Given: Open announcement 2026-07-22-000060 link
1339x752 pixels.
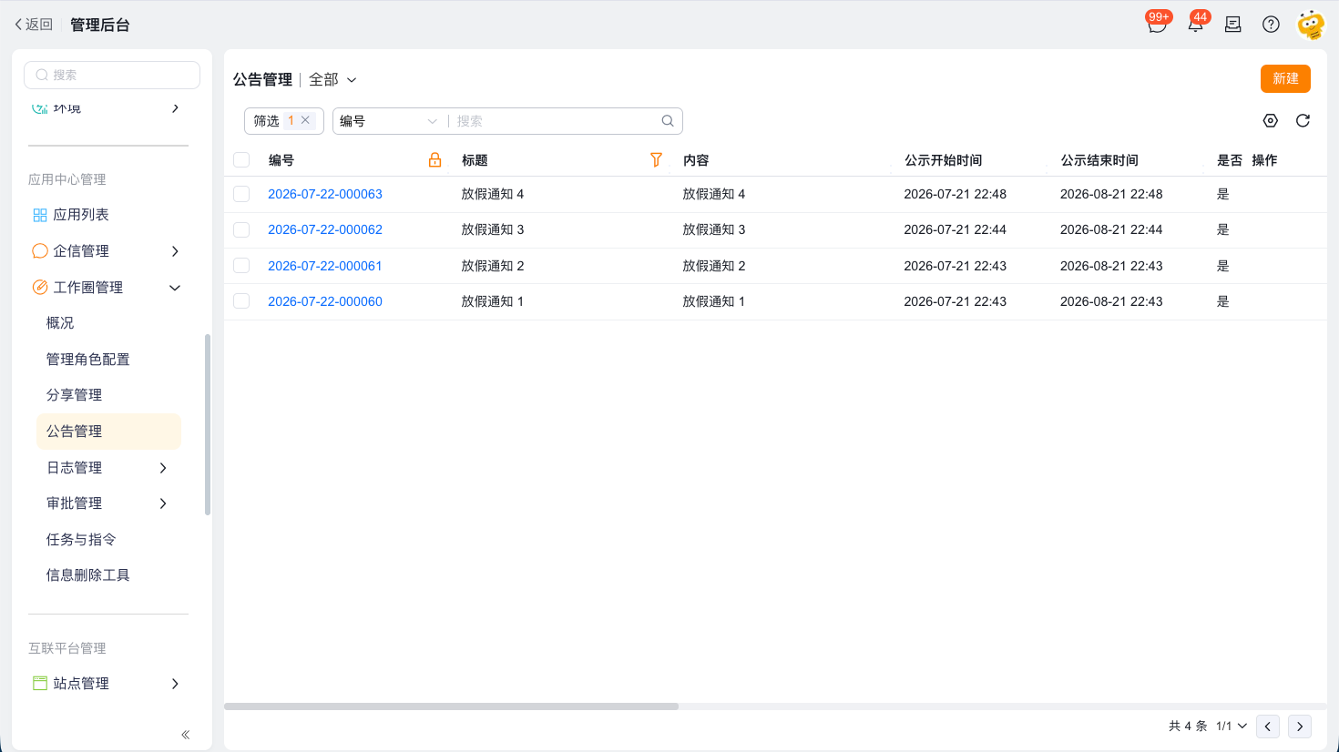Looking at the screenshot, I should (325, 301).
